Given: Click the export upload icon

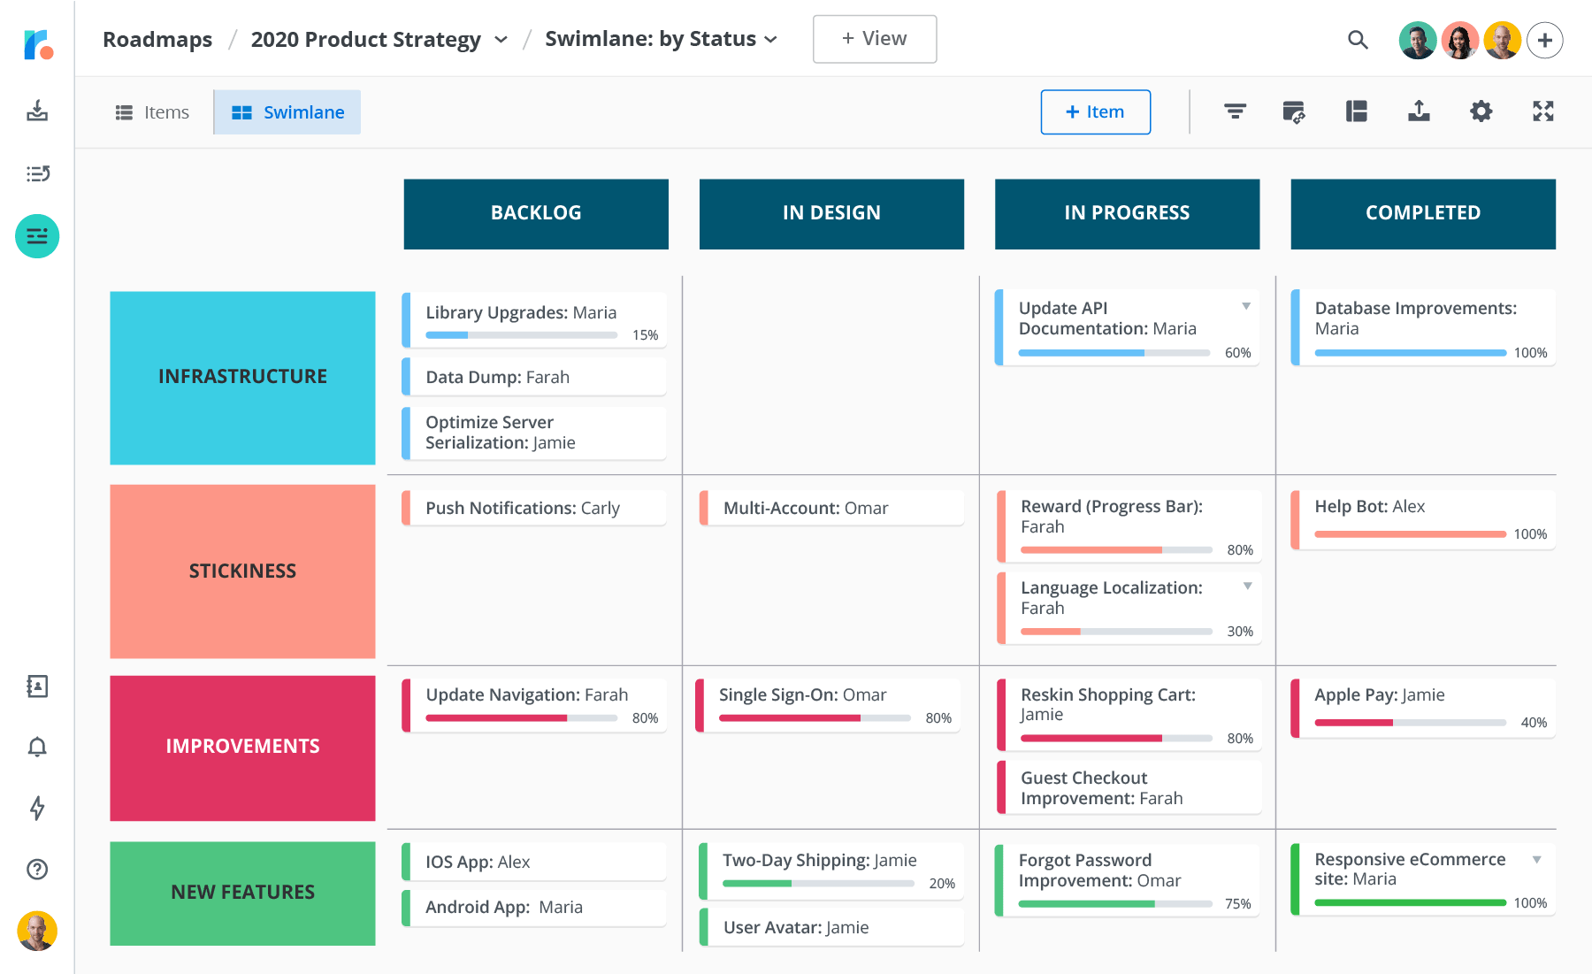Looking at the screenshot, I should pos(1419,111).
